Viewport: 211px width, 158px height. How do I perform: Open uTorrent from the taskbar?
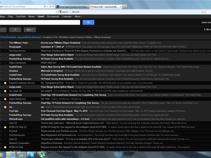(x=42, y=155)
